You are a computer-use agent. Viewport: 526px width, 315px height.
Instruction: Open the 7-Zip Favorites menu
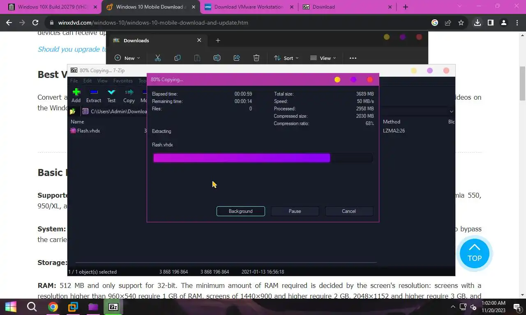pyautogui.click(x=123, y=81)
